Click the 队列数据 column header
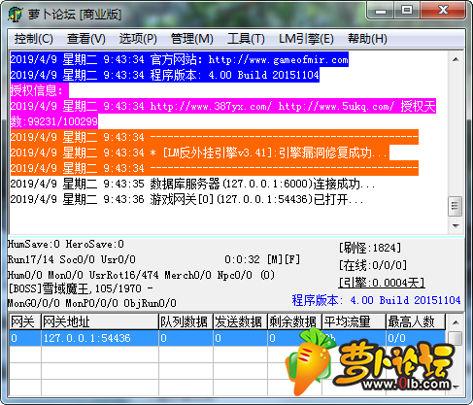 click(x=186, y=321)
